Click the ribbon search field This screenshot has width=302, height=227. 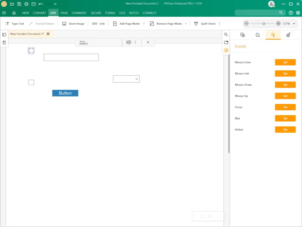pos(260,13)
